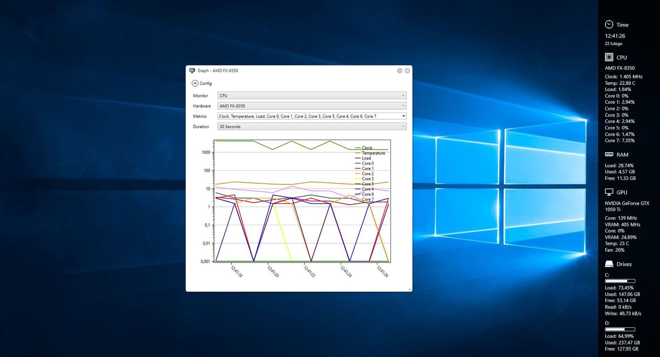Click the resize grip of Graph window
The image size is (660, 357).
[410, 289]
